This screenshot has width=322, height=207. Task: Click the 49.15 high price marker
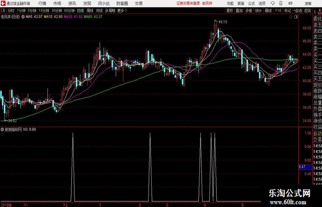223,22
